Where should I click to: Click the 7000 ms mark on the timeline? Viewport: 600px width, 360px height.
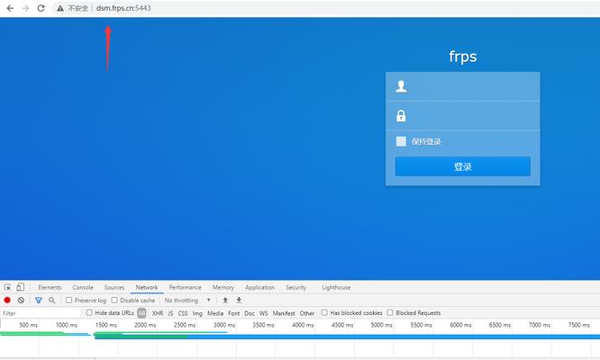[x=539, y=325]
